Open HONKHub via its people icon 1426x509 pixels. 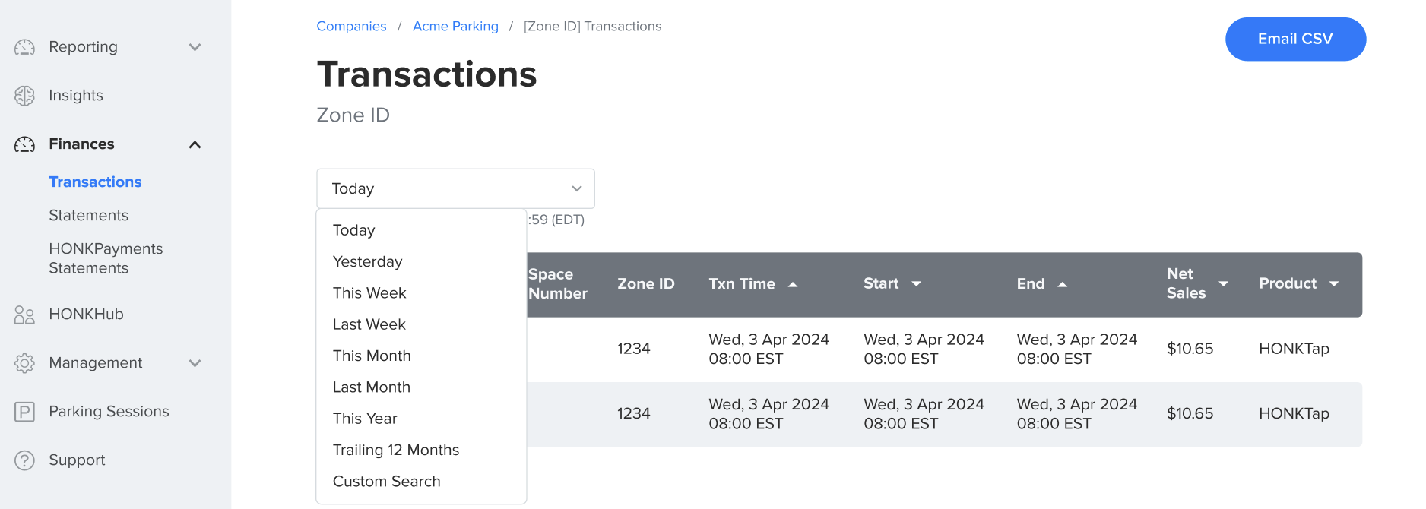[x=24, y=314]
